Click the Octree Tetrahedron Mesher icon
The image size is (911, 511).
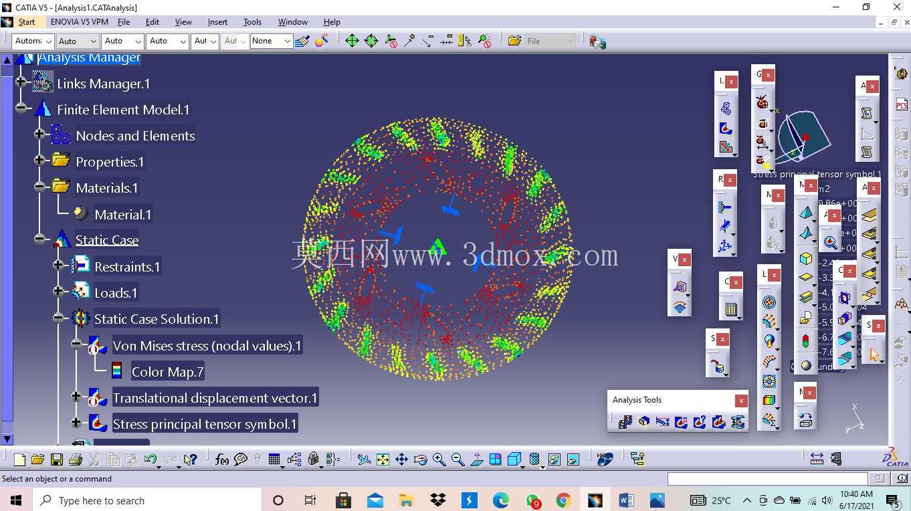pos(806,213)
